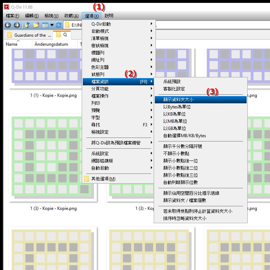The height and width of the screenshot is (270, 270).
Task: Click the Back navigation arrow icon
Action: (8, 25)
